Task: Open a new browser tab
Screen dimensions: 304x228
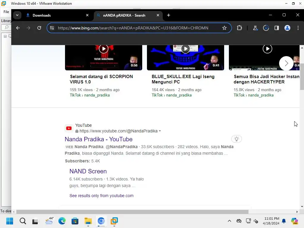Action: [169, 15]
